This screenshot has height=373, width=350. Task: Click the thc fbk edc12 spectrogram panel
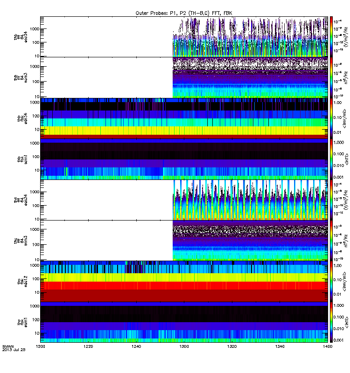(x=184, y=282)
